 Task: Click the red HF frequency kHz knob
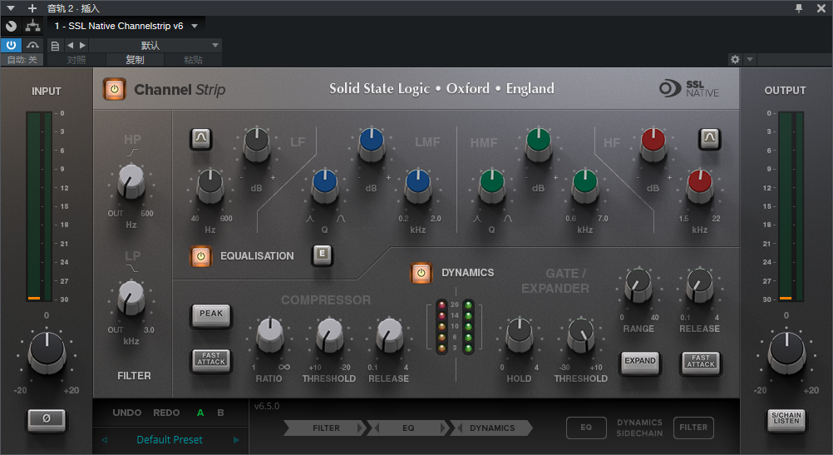[x=700, y=186]
